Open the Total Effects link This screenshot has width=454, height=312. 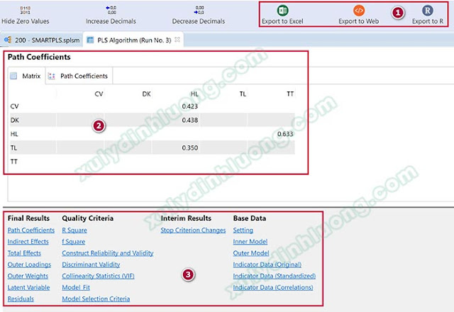click(x=24, y=253)
